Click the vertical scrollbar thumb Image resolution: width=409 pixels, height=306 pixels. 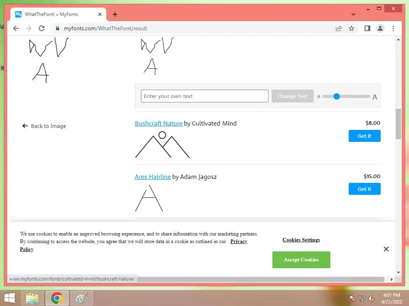(x=398, y=124)
